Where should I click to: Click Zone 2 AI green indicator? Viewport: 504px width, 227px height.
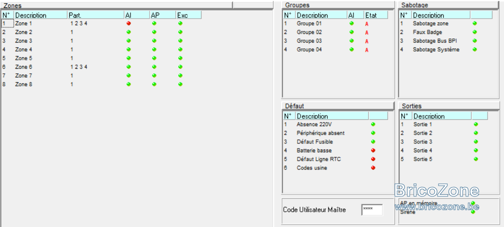tap(129, 32)
